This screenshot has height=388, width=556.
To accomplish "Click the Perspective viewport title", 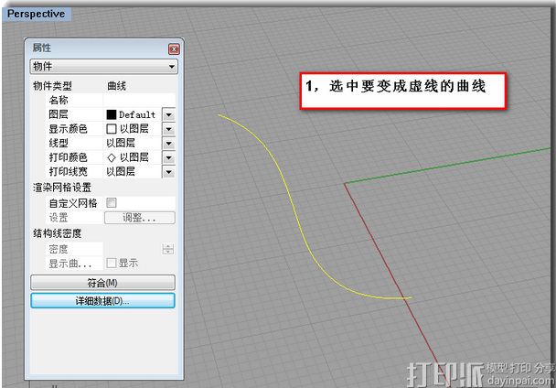I will (x=37, y=14).
